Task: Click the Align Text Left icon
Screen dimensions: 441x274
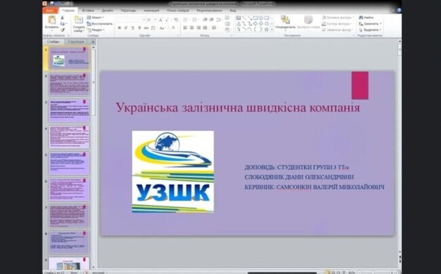Action: point(185,28)
